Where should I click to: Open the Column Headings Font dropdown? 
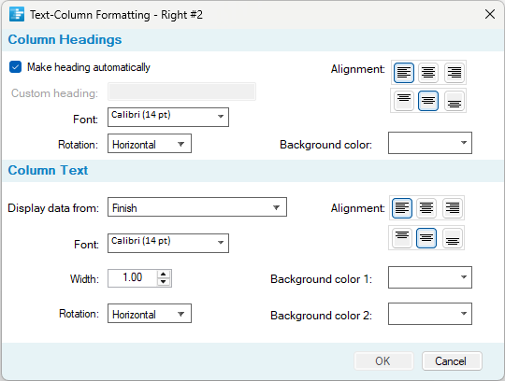pyautogui.click(x=168, y=117)
